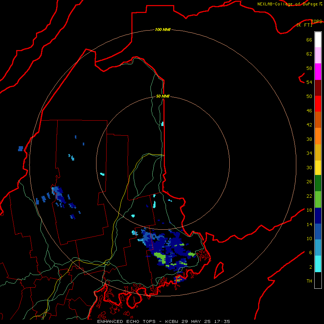
Task: Click the "TH" legend label
Action: 309,281
